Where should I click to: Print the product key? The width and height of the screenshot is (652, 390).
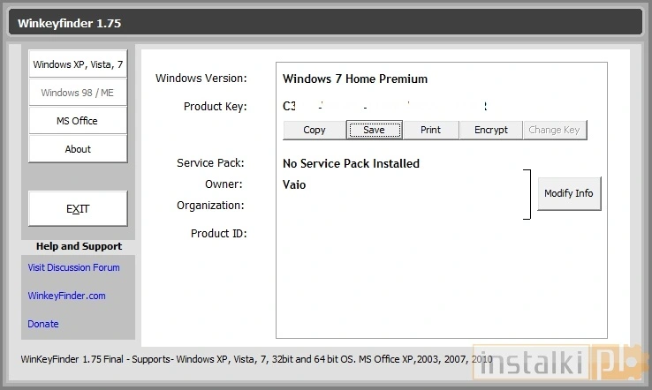430,130
